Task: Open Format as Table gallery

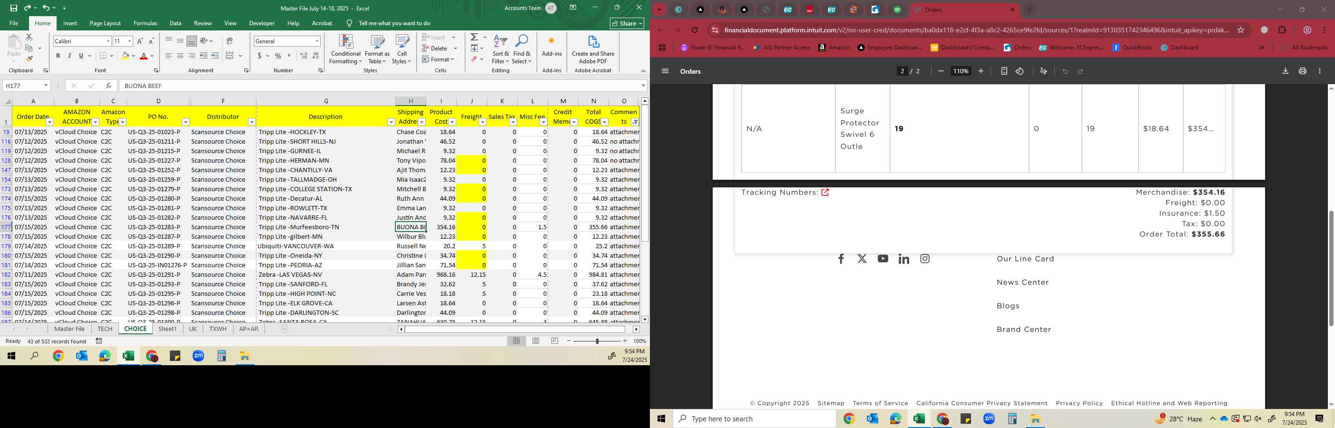Action: coord(377,50)
